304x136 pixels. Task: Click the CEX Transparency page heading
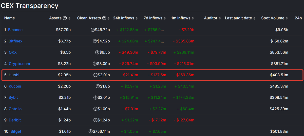pos(30,6)
